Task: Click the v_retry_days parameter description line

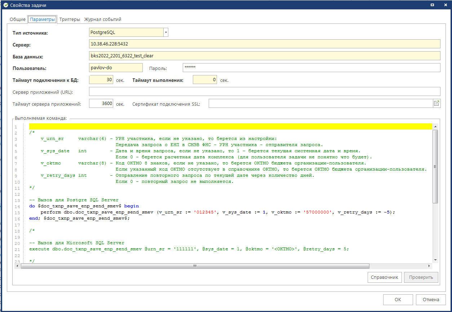Action: pos(177,175)
